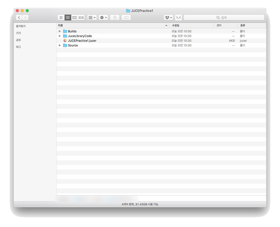This screenshot has height=227, width=280.
Task: Click the 태그 sidebar section
Action: 18,47
